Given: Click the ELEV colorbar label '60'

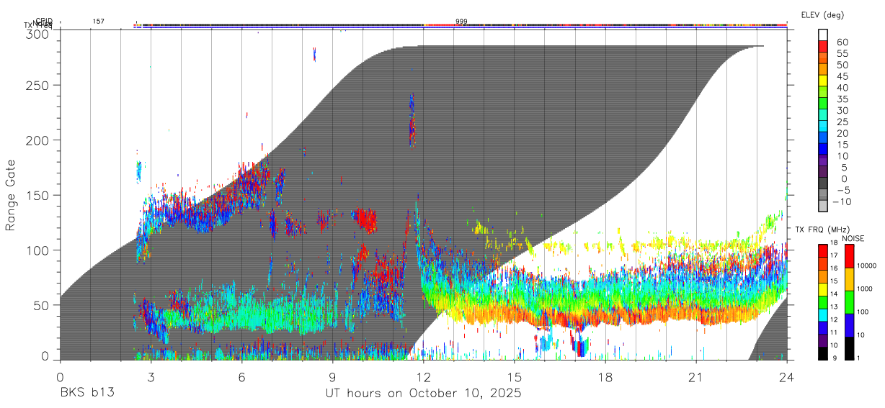Looking at the screenshot, I should tap(842, 42).
